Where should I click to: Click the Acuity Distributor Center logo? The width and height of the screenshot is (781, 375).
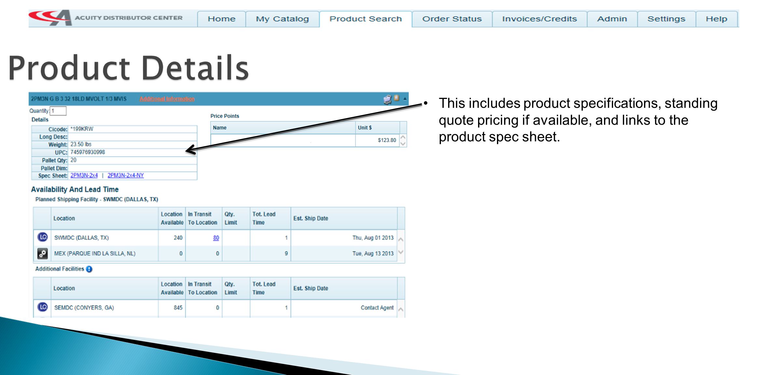(106, 18)
